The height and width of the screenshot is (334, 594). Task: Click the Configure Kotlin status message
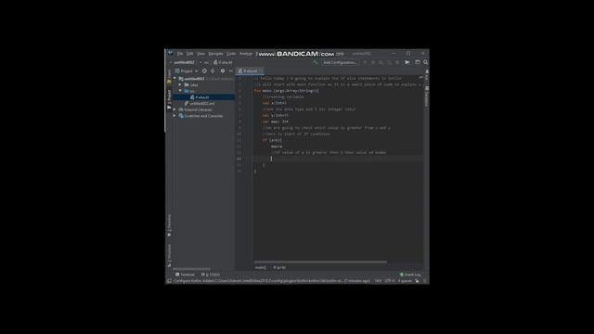tap(272, 281)
